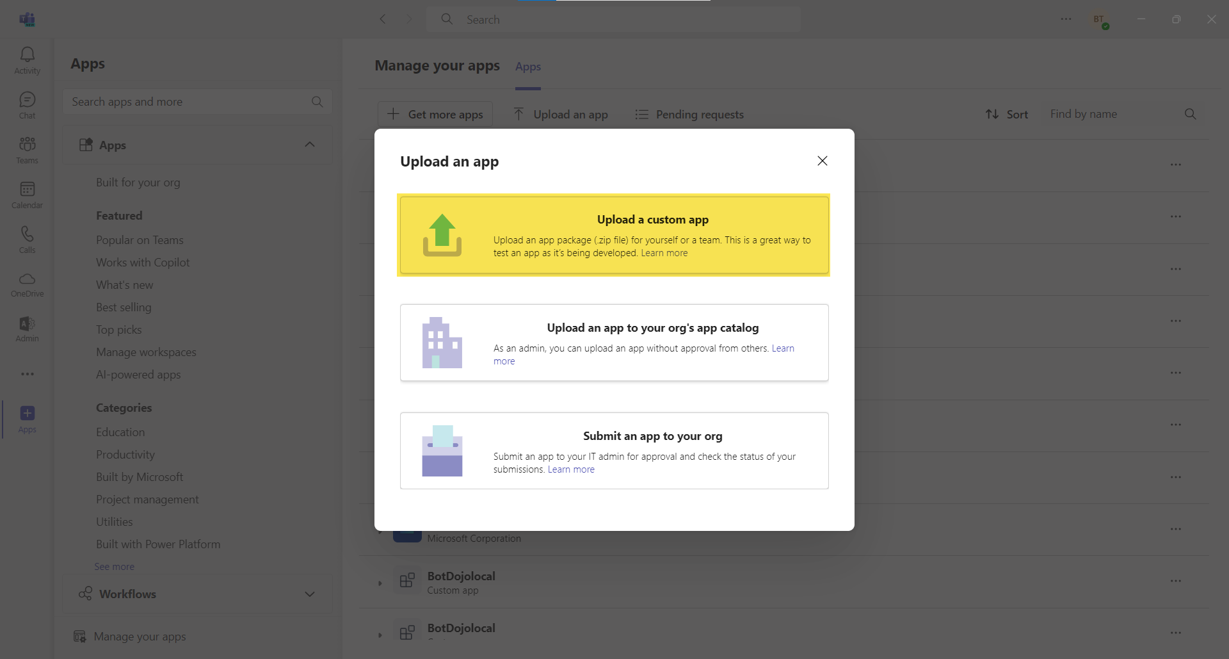The width and height of the screenshot is (1229, 659).
Task: Select AI-powered apps
Action: click(138, 375)
